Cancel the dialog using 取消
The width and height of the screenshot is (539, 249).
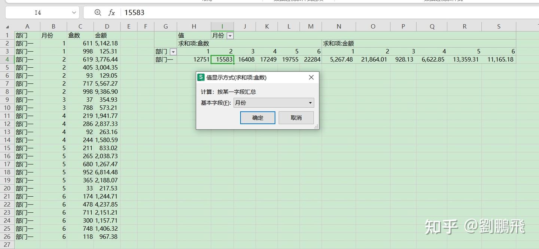click(296, 117)
